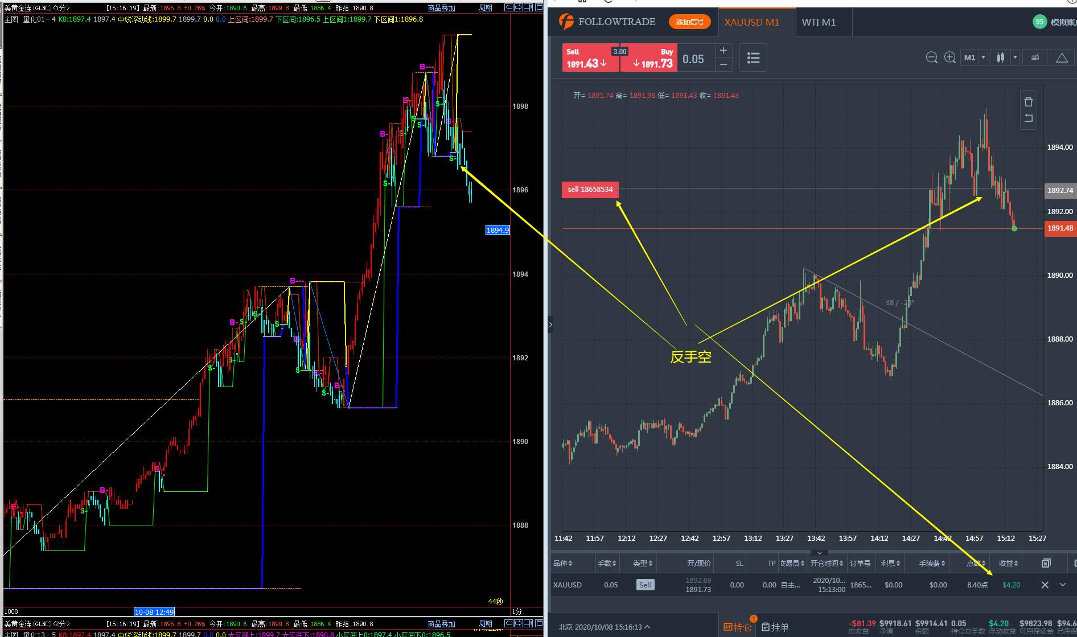Screen dimensions: 1077x637
Task: Zoom in the XAUUSD chart
Action: click(x=949, y=57)
